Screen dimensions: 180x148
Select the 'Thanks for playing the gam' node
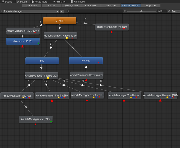coord(112,27)
